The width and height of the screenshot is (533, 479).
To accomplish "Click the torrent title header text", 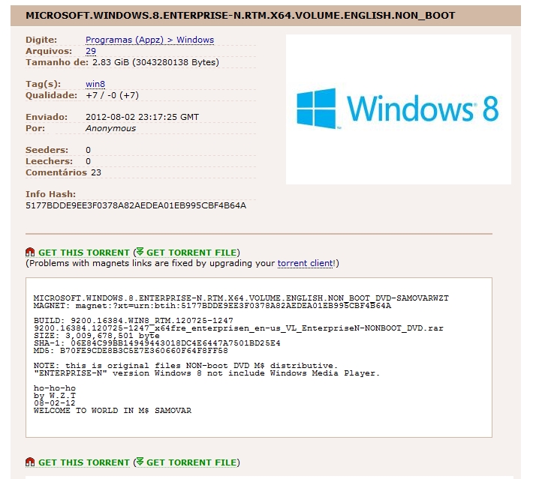I will click(x=240, y=16).
